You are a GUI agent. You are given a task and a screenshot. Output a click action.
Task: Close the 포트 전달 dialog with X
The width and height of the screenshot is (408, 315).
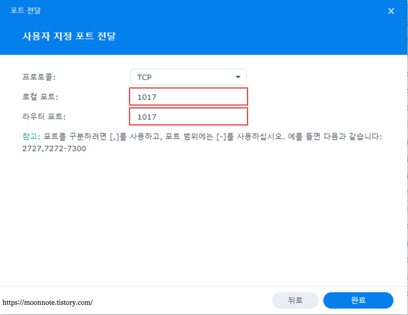391,11
